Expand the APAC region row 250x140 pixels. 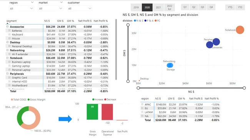tap(142, 104)
